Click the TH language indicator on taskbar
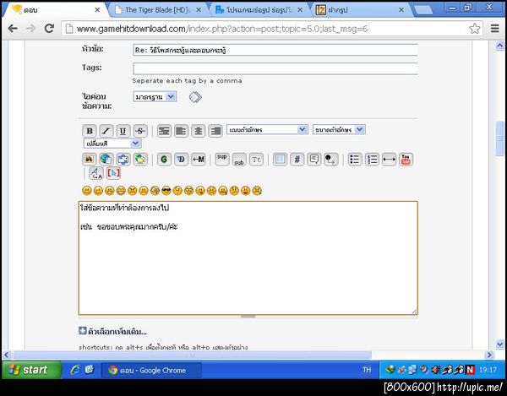 [367, 370]
